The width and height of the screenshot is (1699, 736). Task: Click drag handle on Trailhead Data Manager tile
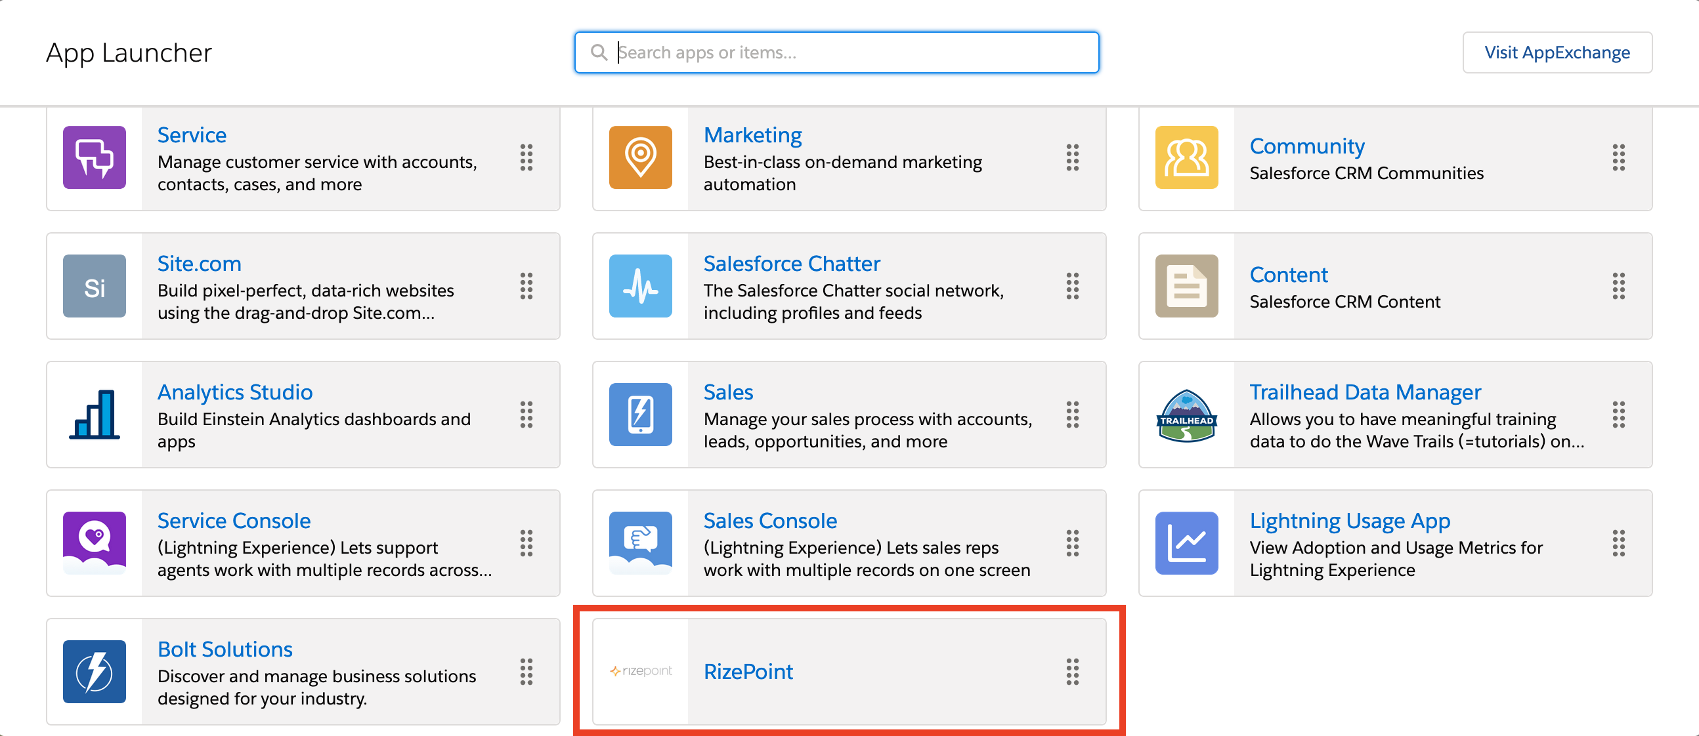click(x=1618, y=415)
